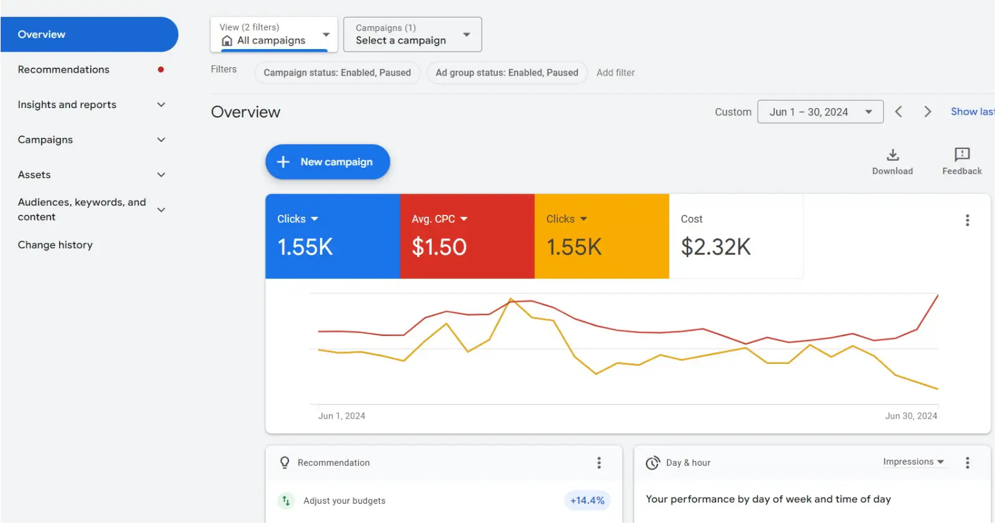Change the yellow Clicks metric dropdown

pos(567,219)
